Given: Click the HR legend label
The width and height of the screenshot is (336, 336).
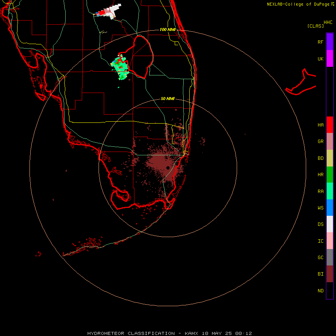Looking at the screenshot, I should 320,175.
